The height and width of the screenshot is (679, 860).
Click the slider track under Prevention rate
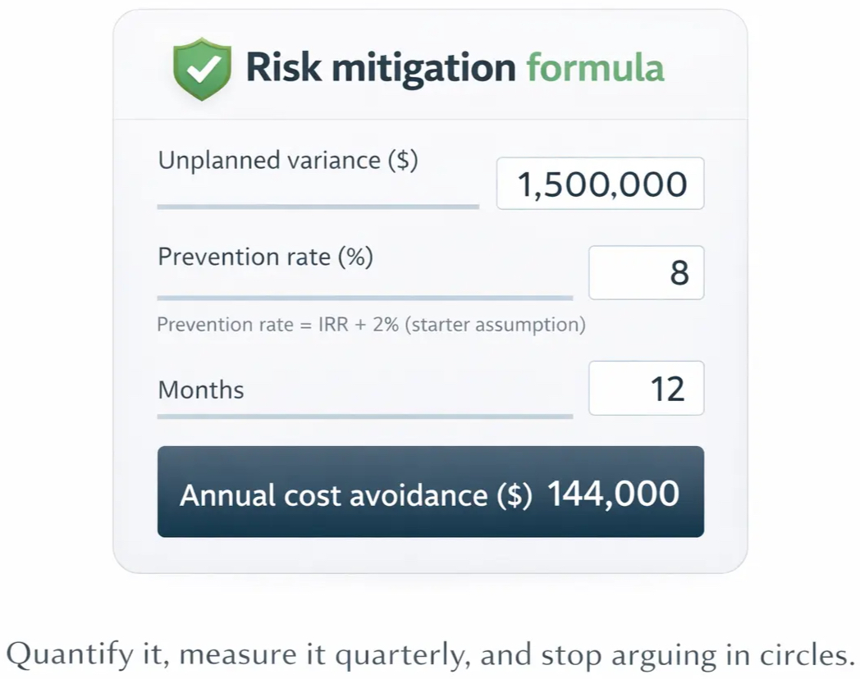[x=364, y=298]
